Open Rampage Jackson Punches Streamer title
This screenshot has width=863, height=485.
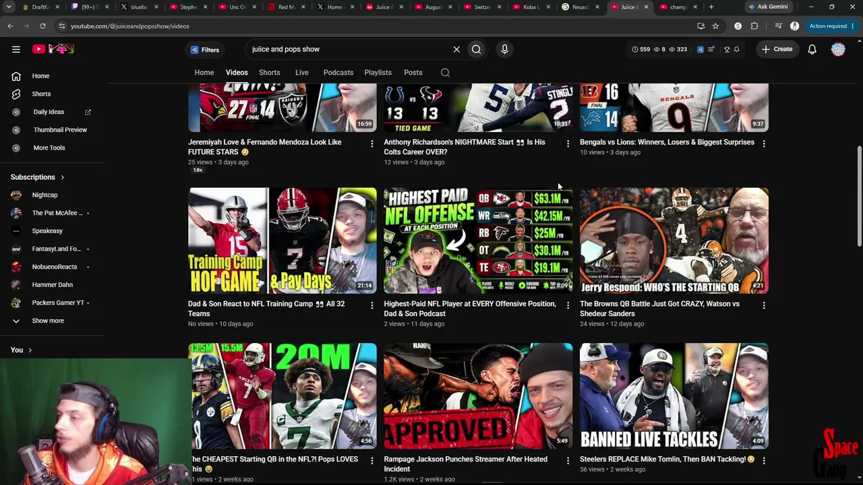pyautogui.click(x=465, y=464)
